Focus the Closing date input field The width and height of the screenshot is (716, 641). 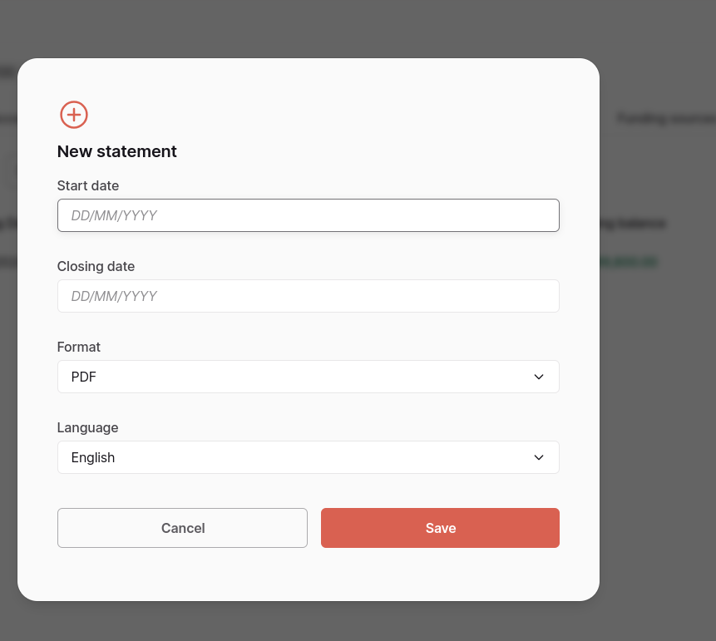[309, 296]
